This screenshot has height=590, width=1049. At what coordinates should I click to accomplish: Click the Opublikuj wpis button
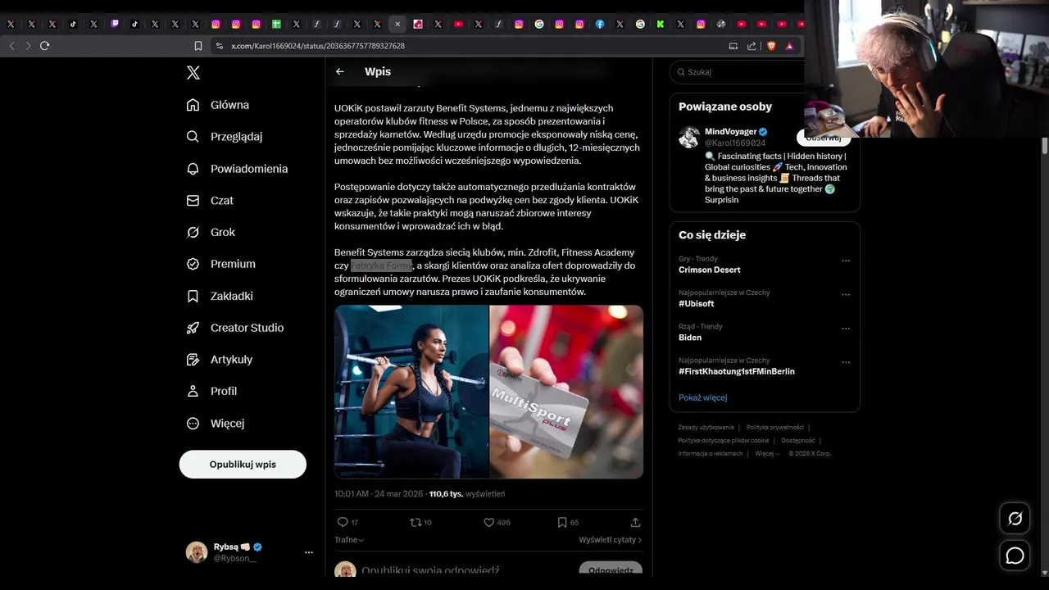[x=243, y=465]
